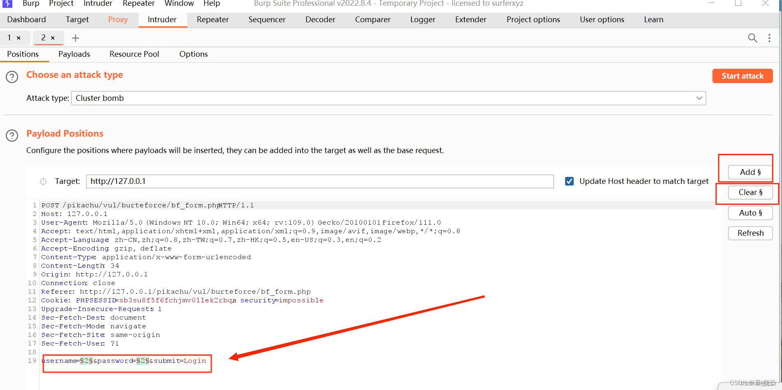Open the Project options tab
Screen dimensions: 782x390
pyautogui.click(x=533, y=20)
